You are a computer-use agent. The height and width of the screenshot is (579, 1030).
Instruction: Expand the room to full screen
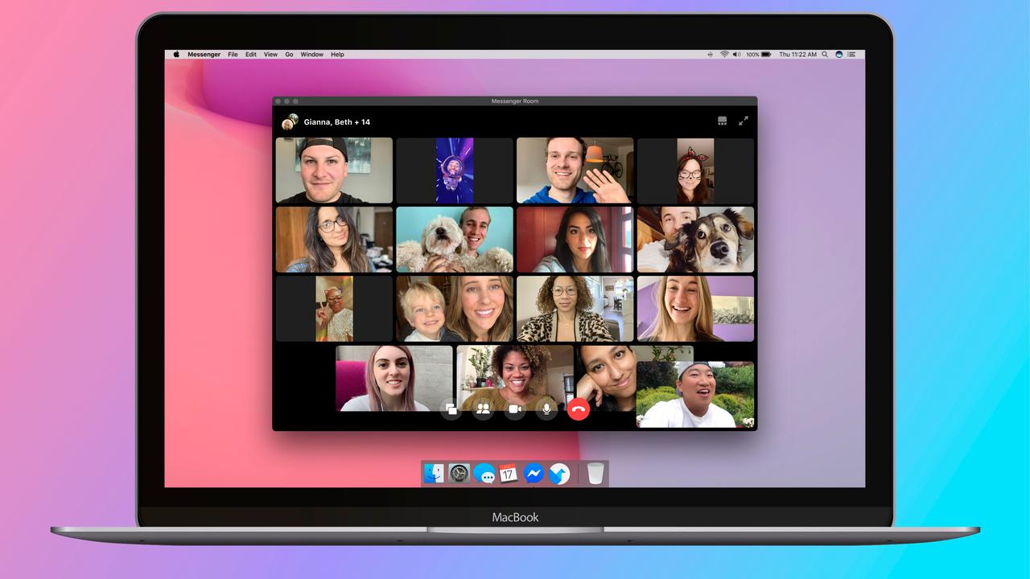[744, 121]
